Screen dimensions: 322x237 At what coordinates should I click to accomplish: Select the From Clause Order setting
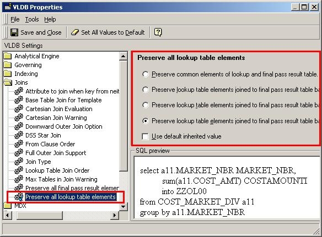[x=50, y=144]
